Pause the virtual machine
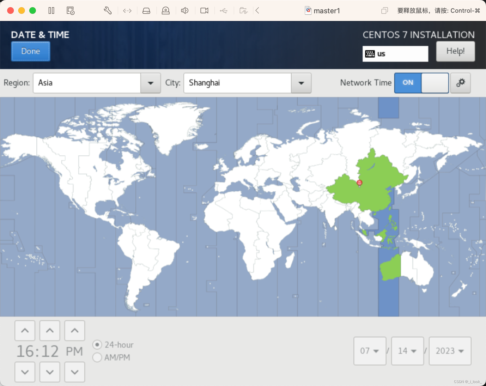The height and width of the screenshot is (386, 486). pyautogui.click(x=51, y=11)
